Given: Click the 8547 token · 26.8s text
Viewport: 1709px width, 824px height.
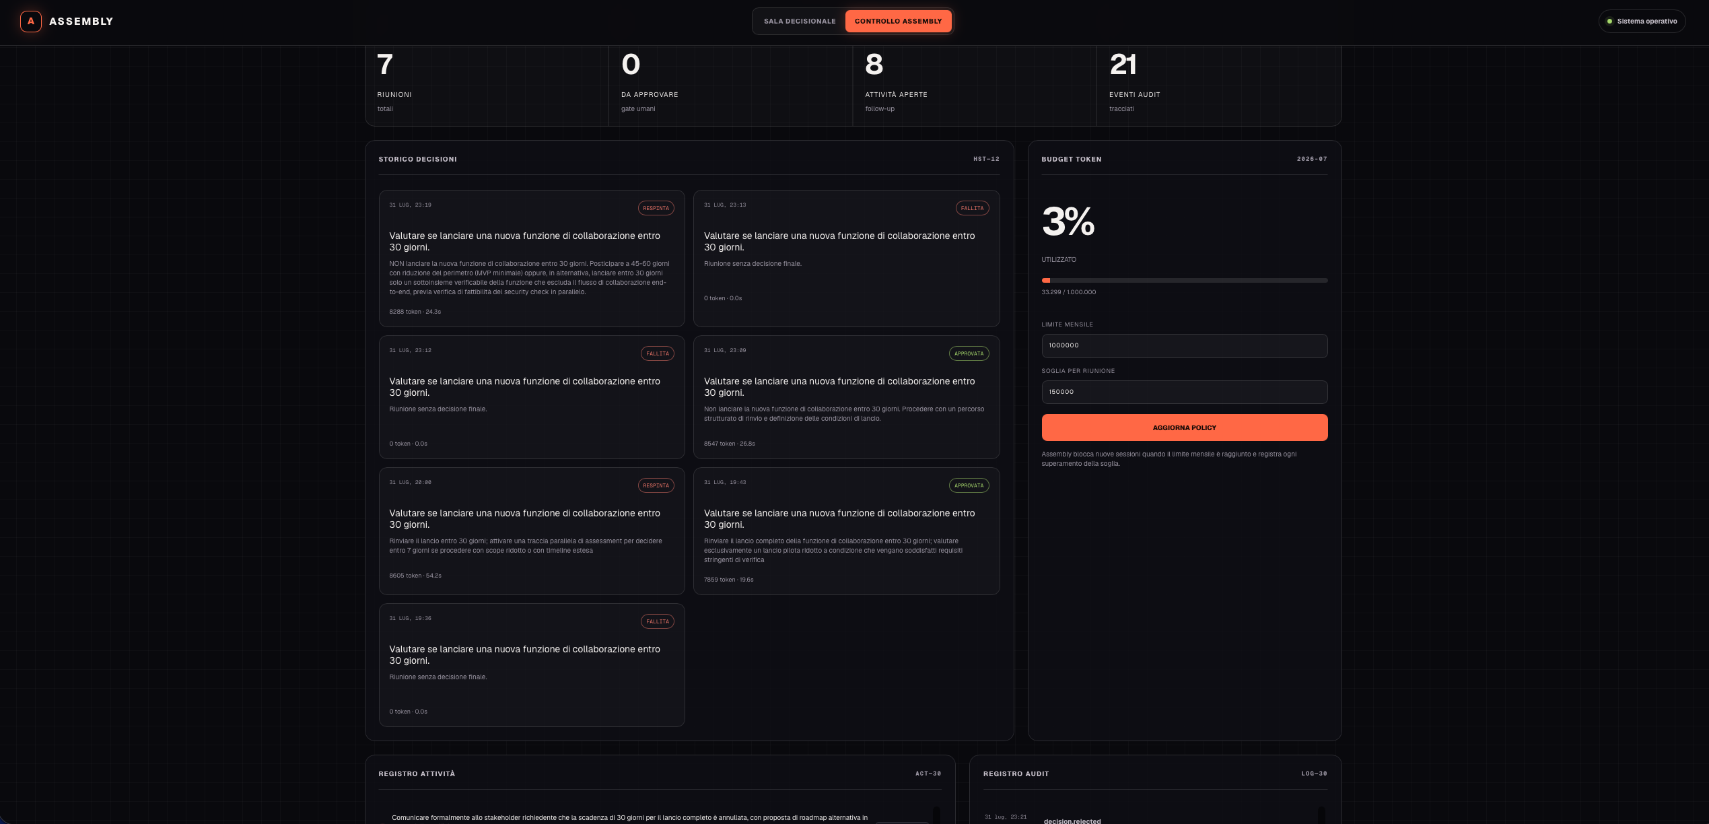Looking at the screenshot, I should [729, 444].
